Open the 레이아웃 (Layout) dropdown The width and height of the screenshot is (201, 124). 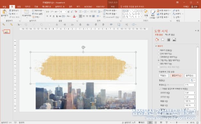tap(38, 10)
